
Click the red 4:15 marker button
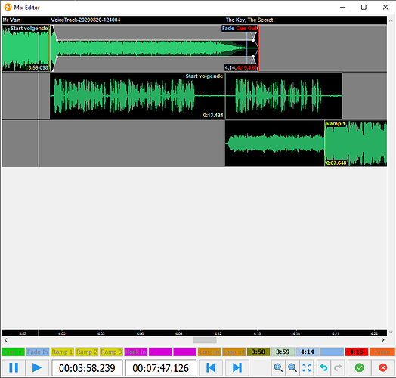pyautogui.click(x=357, y=352)
